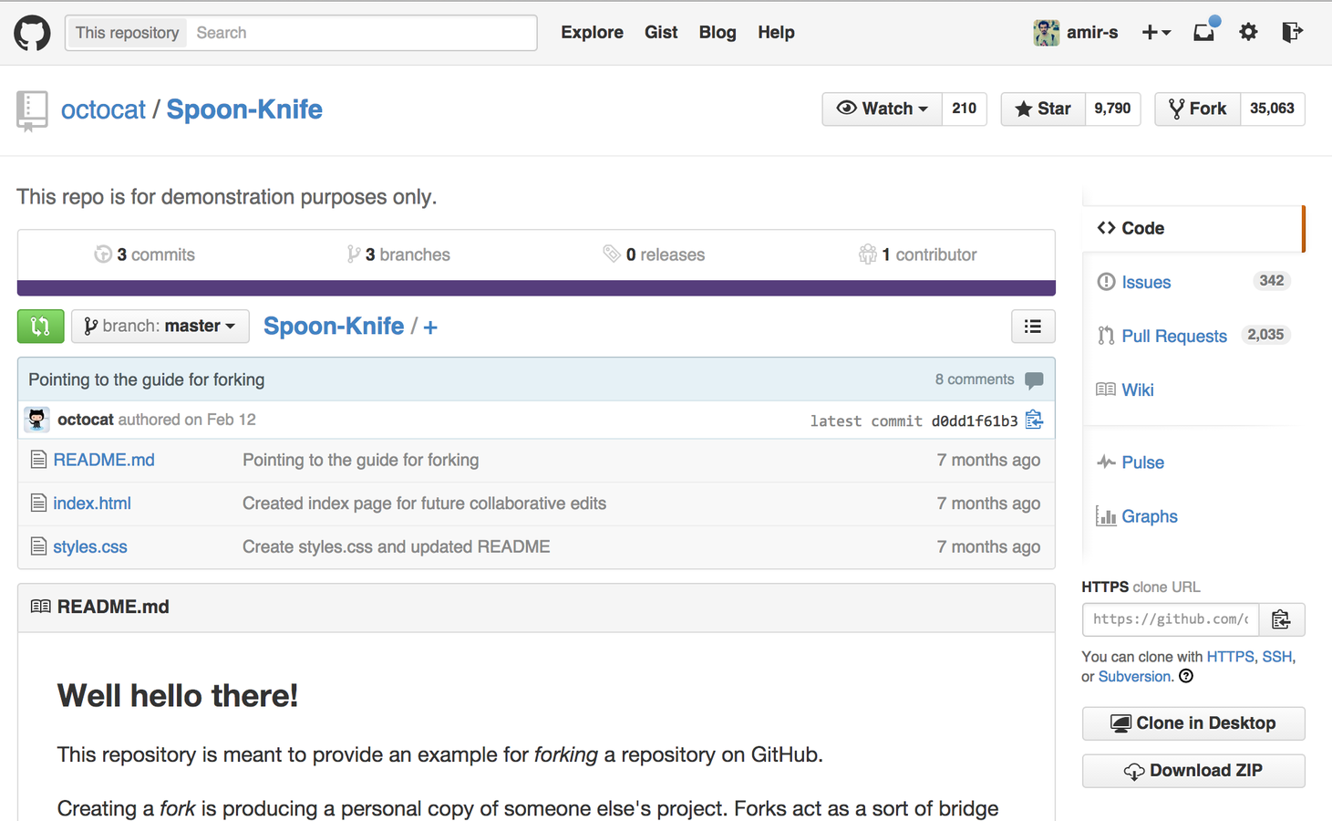This screenshot has width=1332, height=821.
Task: Open the branch: master dropdown
Action: click(160, 326)
